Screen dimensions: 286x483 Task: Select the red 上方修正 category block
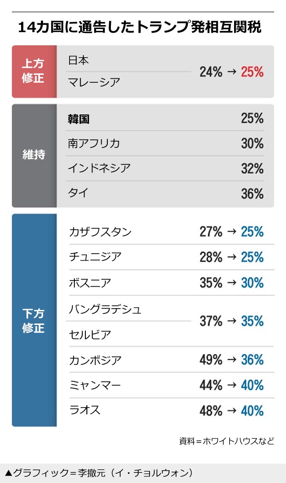point(34,72)
